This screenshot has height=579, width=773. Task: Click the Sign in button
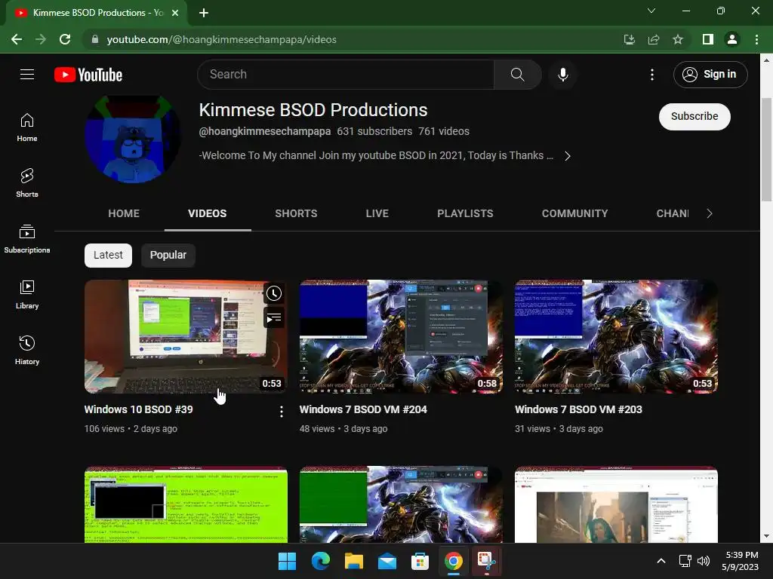710,75
